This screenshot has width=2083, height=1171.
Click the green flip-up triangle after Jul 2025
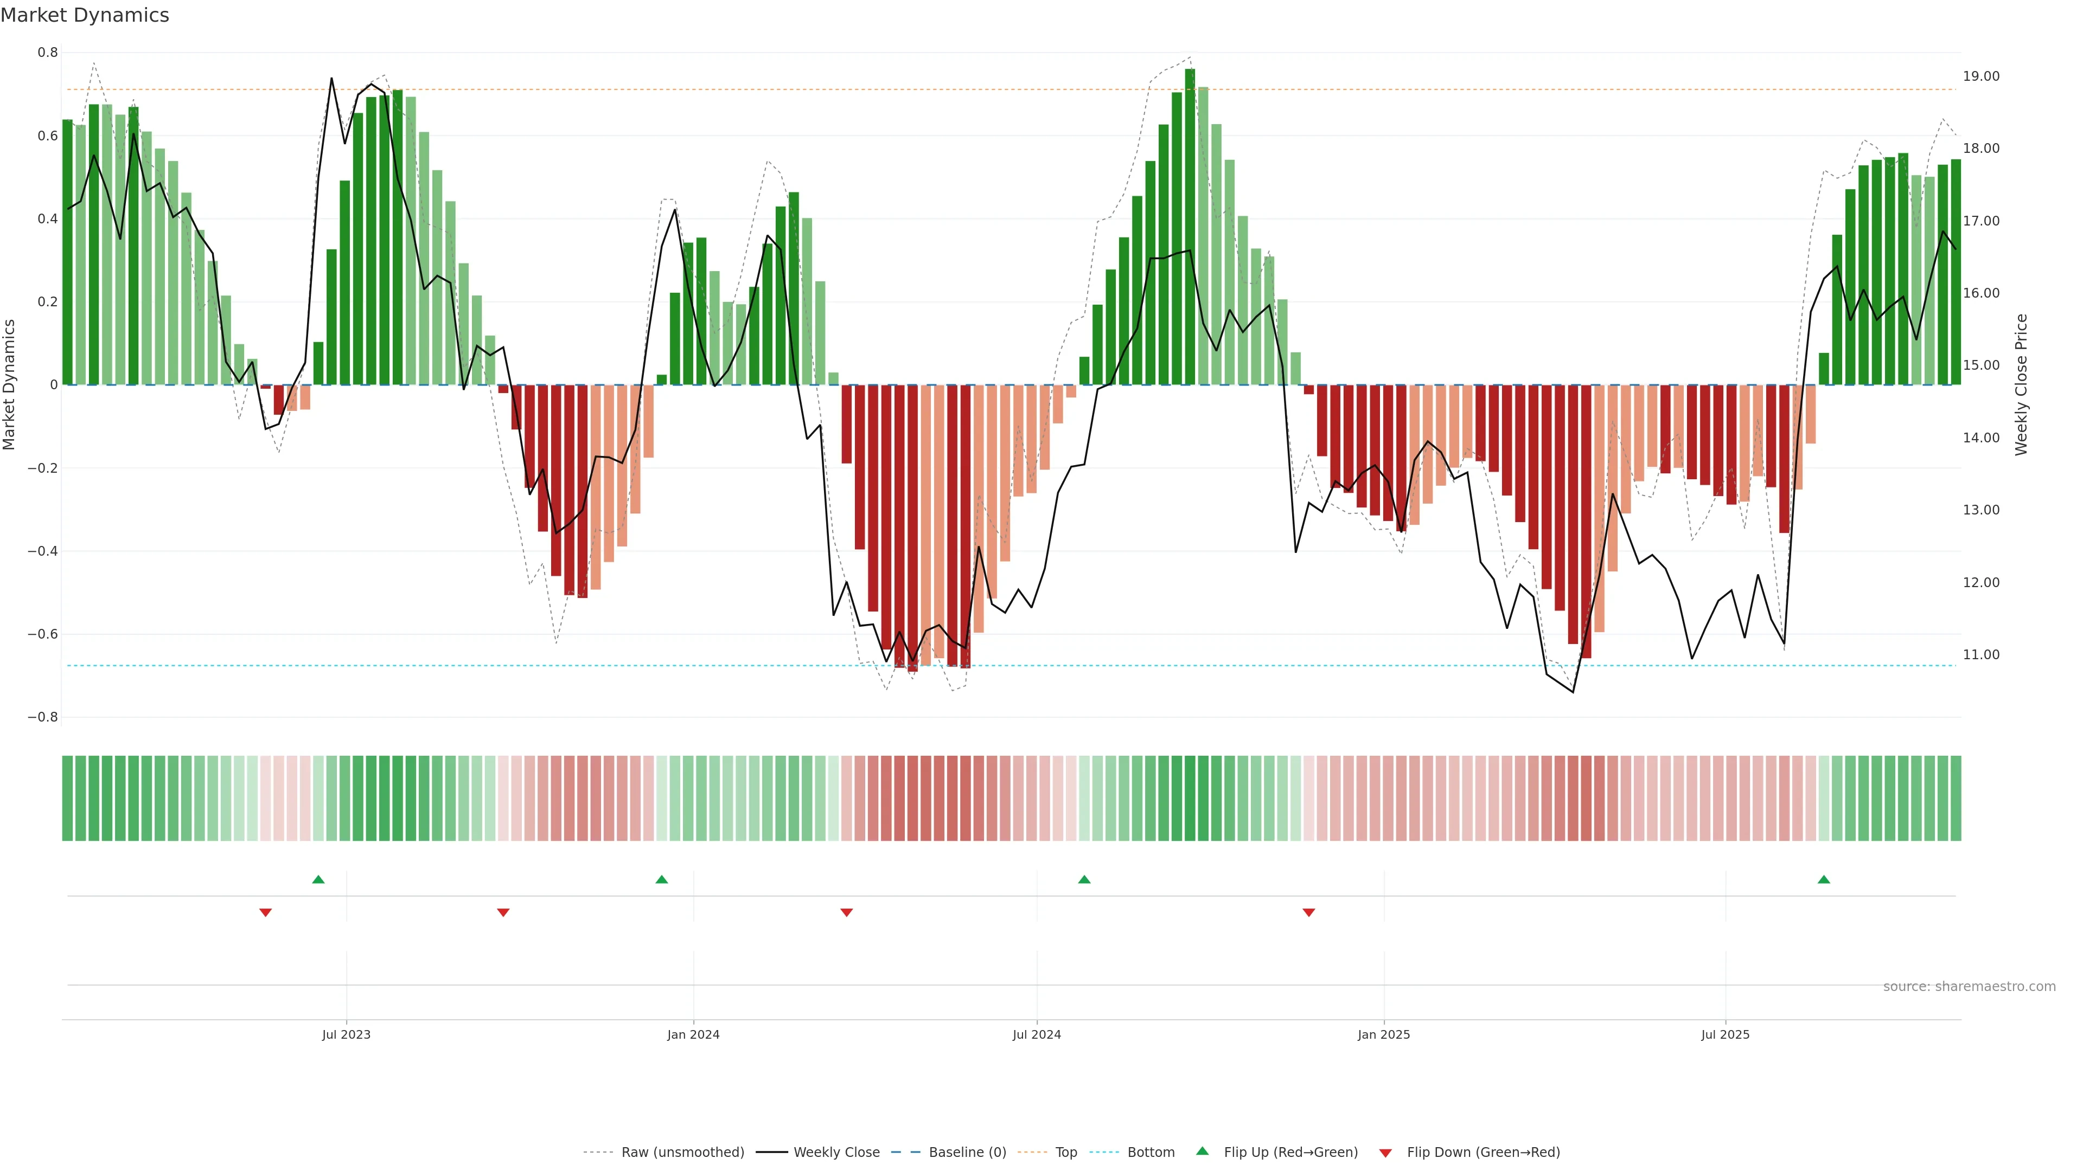tap(1823, 879)
